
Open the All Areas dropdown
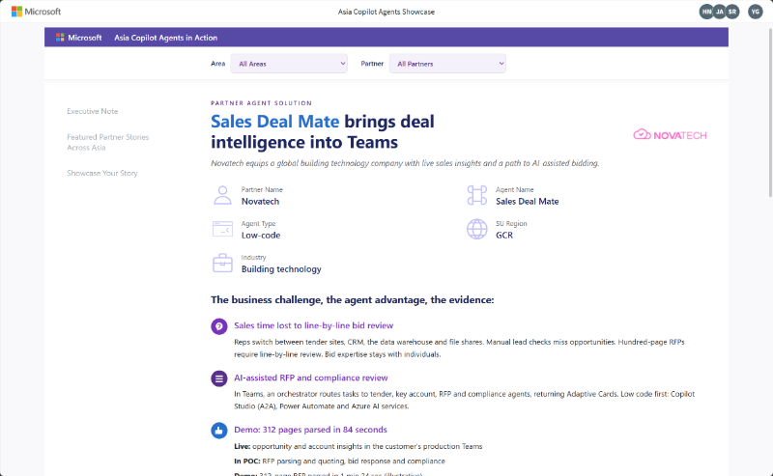tap(289, 64)
